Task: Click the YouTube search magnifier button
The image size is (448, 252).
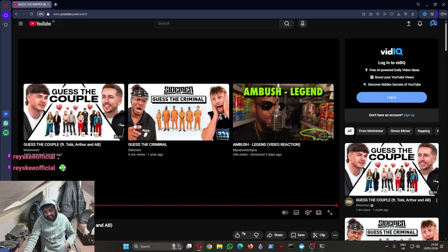Action: (x=287, y=23)
